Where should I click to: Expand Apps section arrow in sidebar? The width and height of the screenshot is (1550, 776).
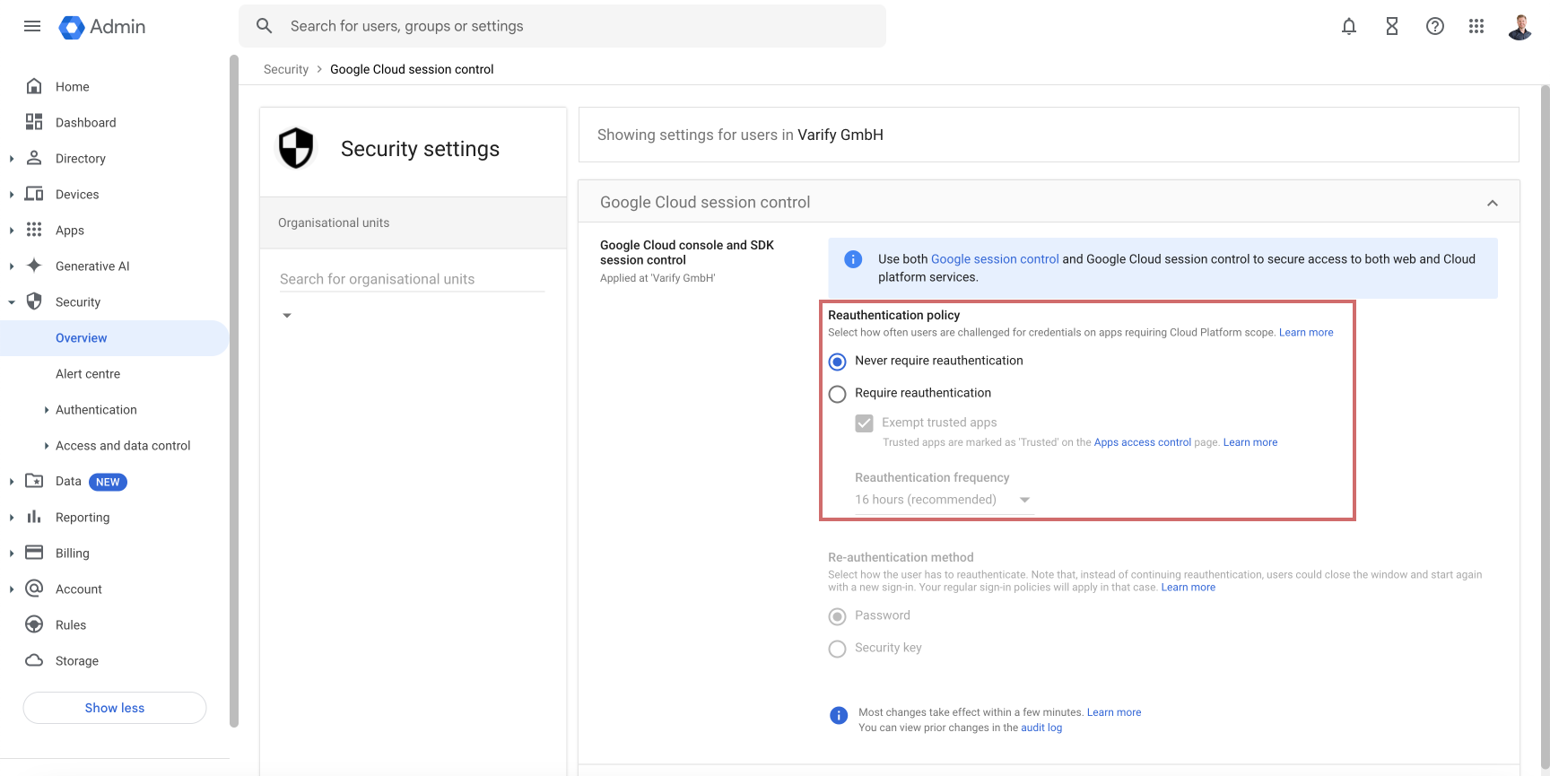(12, 231)
